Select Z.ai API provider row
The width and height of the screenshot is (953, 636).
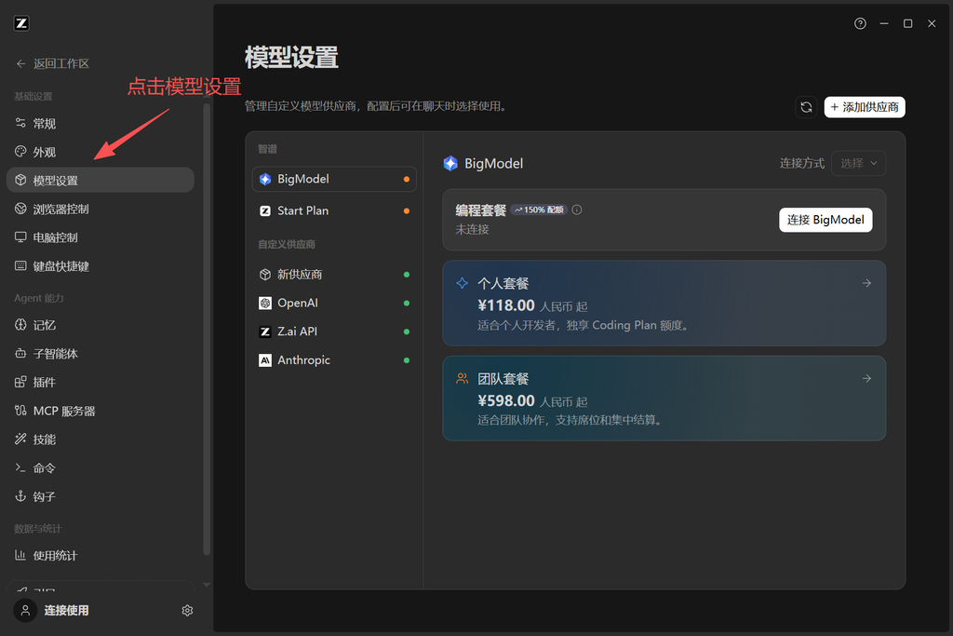point(334,332)
